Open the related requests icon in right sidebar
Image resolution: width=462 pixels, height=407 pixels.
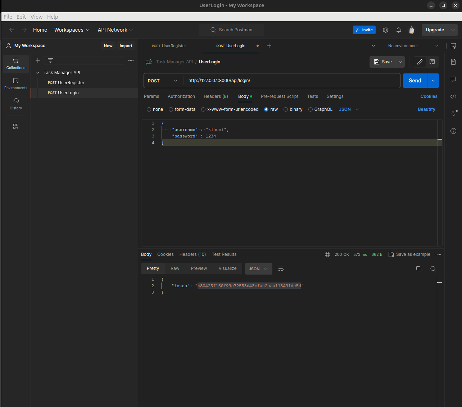click(454, 113)
